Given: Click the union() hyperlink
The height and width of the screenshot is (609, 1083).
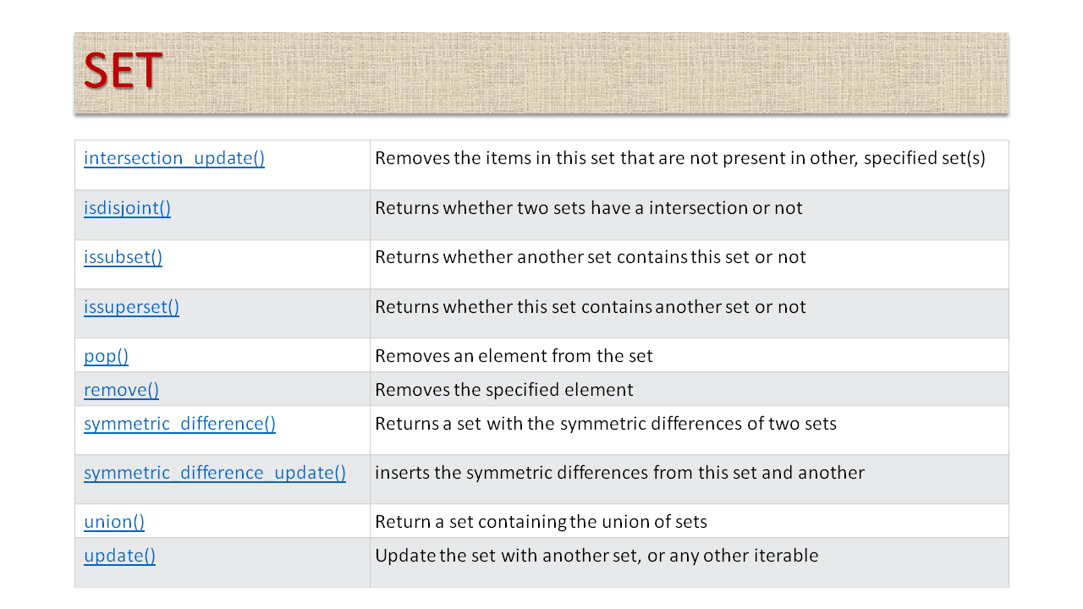Looking at the screenshot, I should [x=114, y=522].
